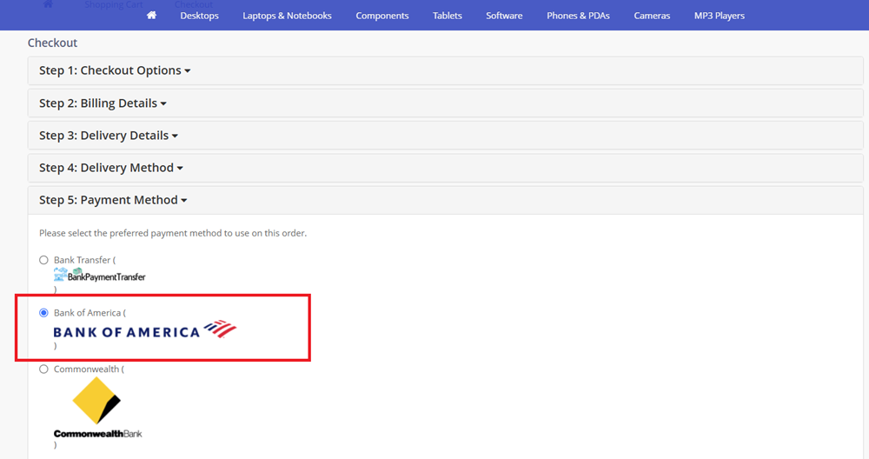The image size is (869, 459).
Task: Open the Cameras category
Action: [x=652, y=16]
